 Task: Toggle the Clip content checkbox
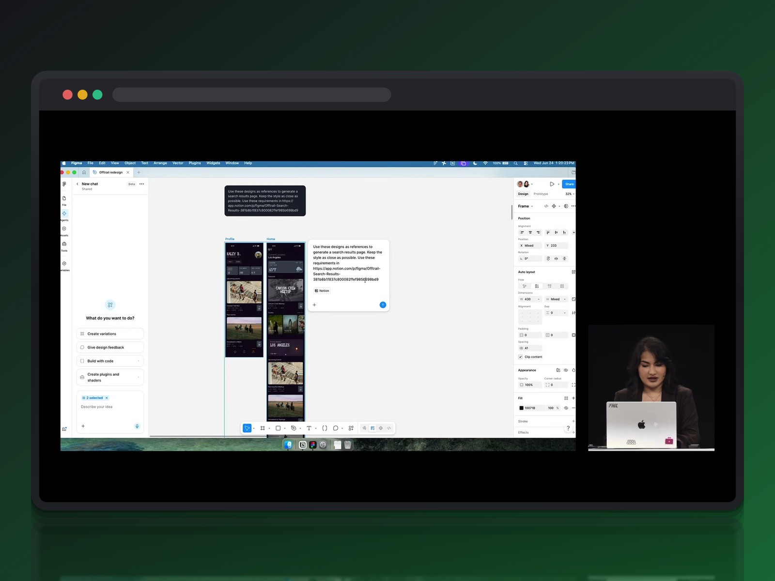(521, 357)
